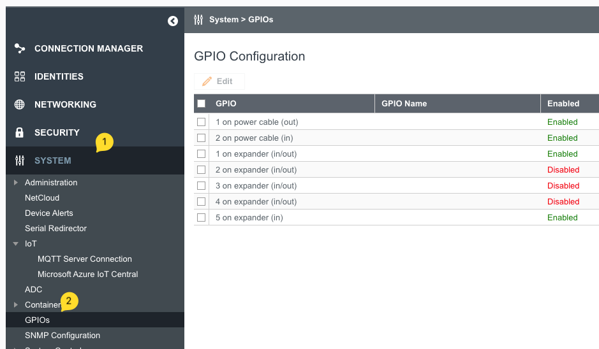Open SNMP Configuration in sidebar

[63, 336]
